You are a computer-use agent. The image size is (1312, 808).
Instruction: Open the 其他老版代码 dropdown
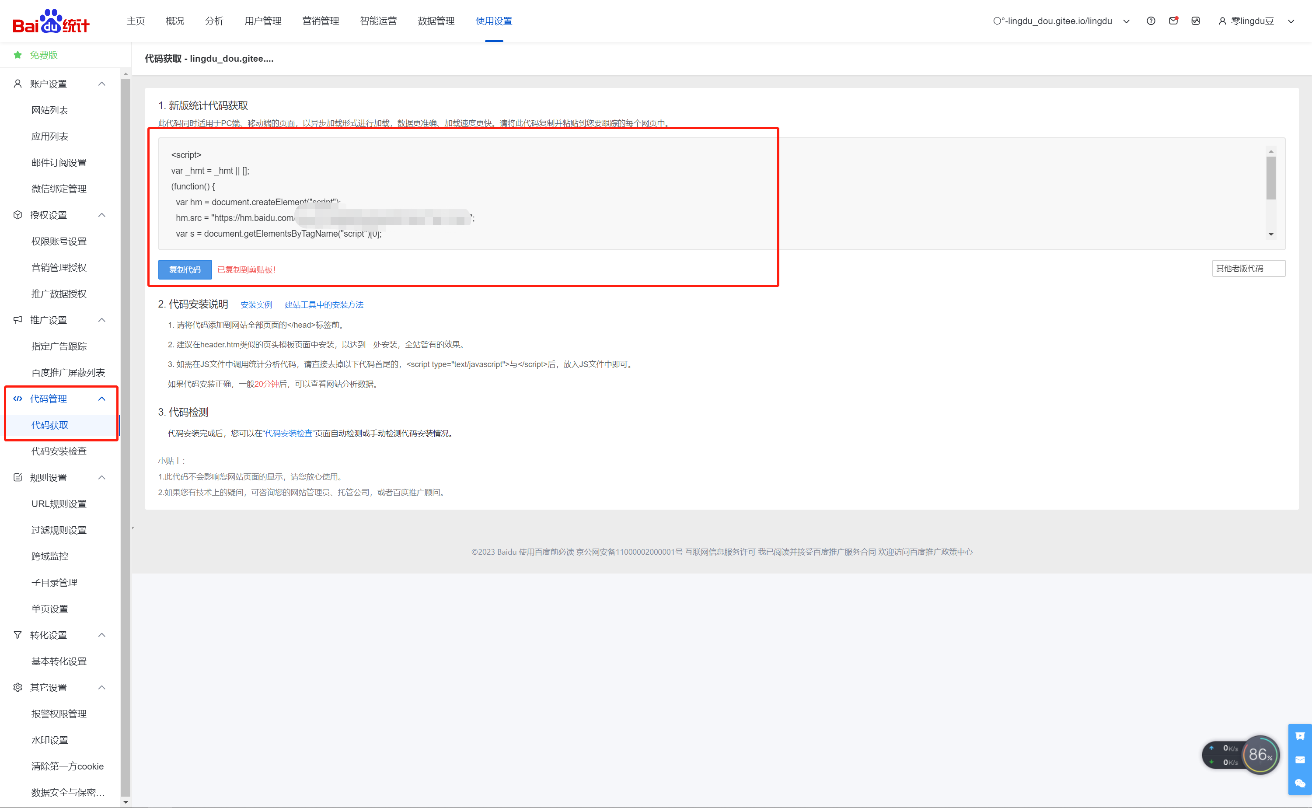[x=1248, y=268]
